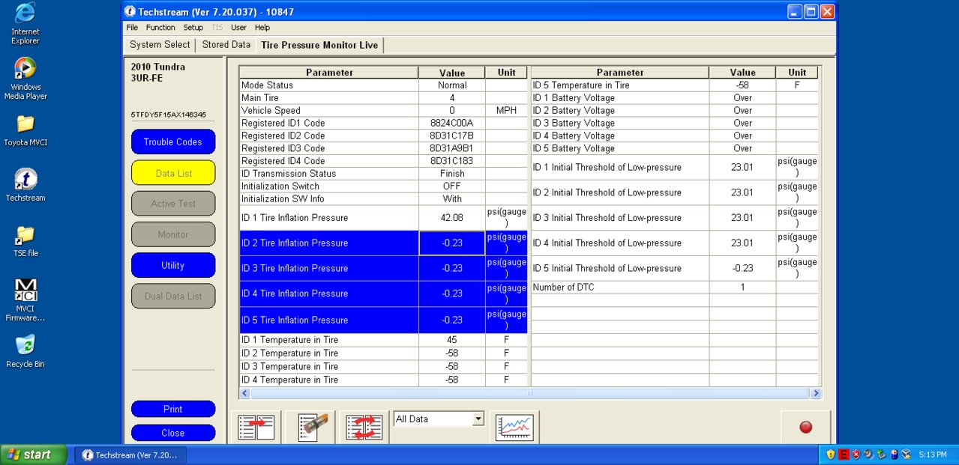
Task: Click the Registered ID2 Code value 8D31C17B
Action: coord(451,136)
